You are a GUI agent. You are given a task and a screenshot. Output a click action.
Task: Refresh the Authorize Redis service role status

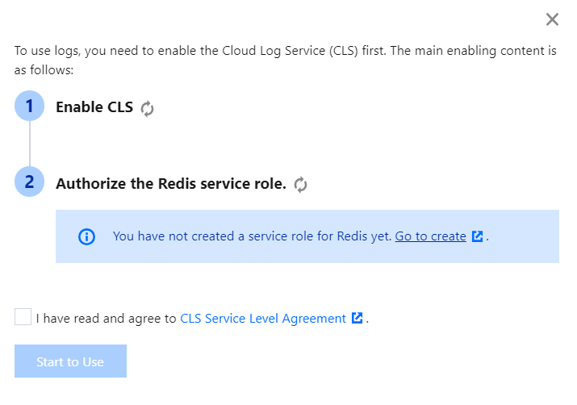pyautogui.click(x=301, y=185)
